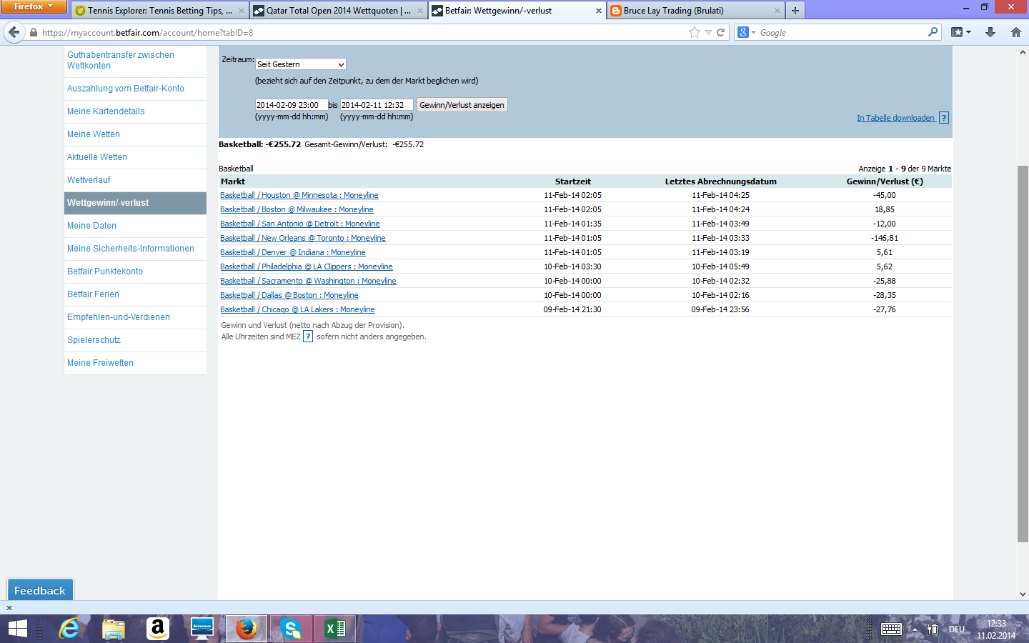This screenshot has height=643, width=1029.
Task: Open Philadelphia @ LA Clippers Moneyline market
Action: (307, 266)
